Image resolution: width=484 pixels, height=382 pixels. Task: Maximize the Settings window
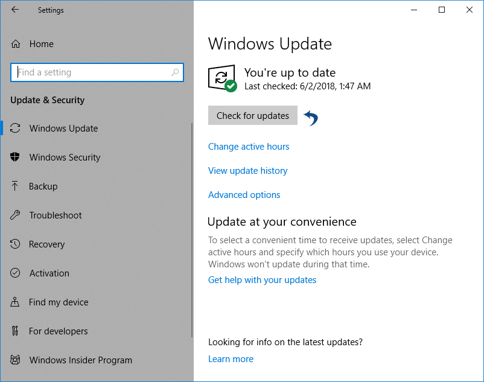(x=442, y=10)
